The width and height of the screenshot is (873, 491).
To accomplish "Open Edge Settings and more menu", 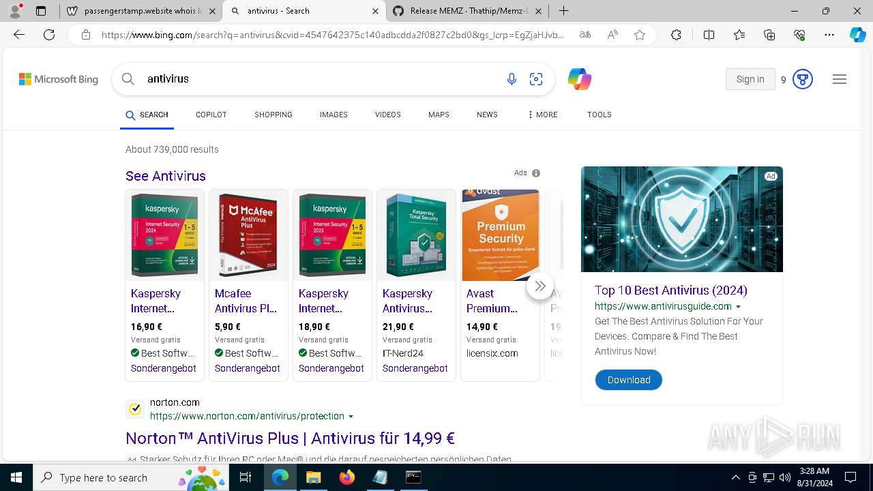I will click(x=829, y=35).
